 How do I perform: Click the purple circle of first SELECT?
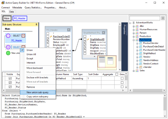[8, 36]
